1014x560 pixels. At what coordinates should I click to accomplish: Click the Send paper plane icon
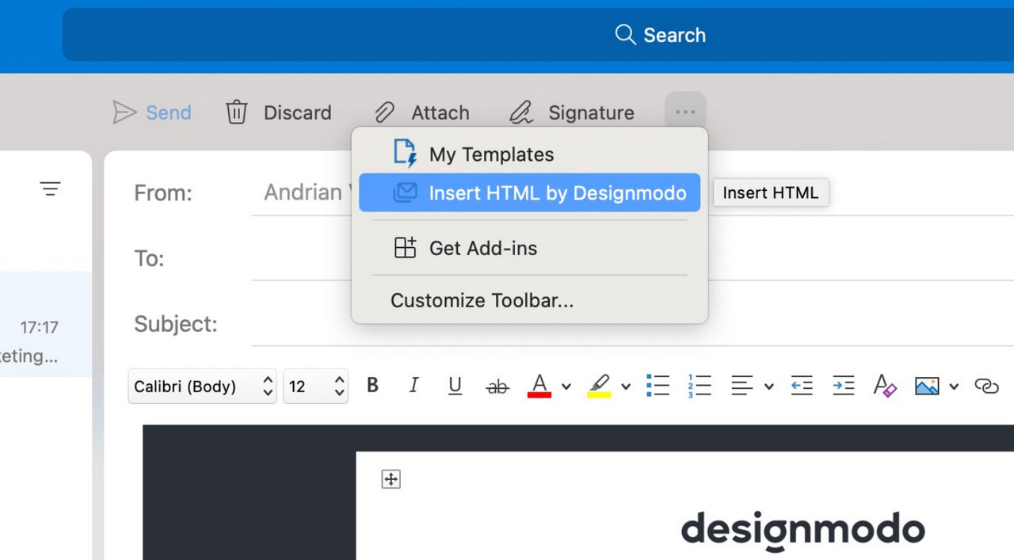(x=124, y=112)
